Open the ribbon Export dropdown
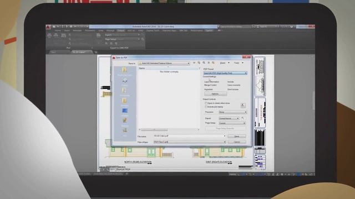Viewport: 355px width, 199px height. pyautogui.click(x=123, y=35)
